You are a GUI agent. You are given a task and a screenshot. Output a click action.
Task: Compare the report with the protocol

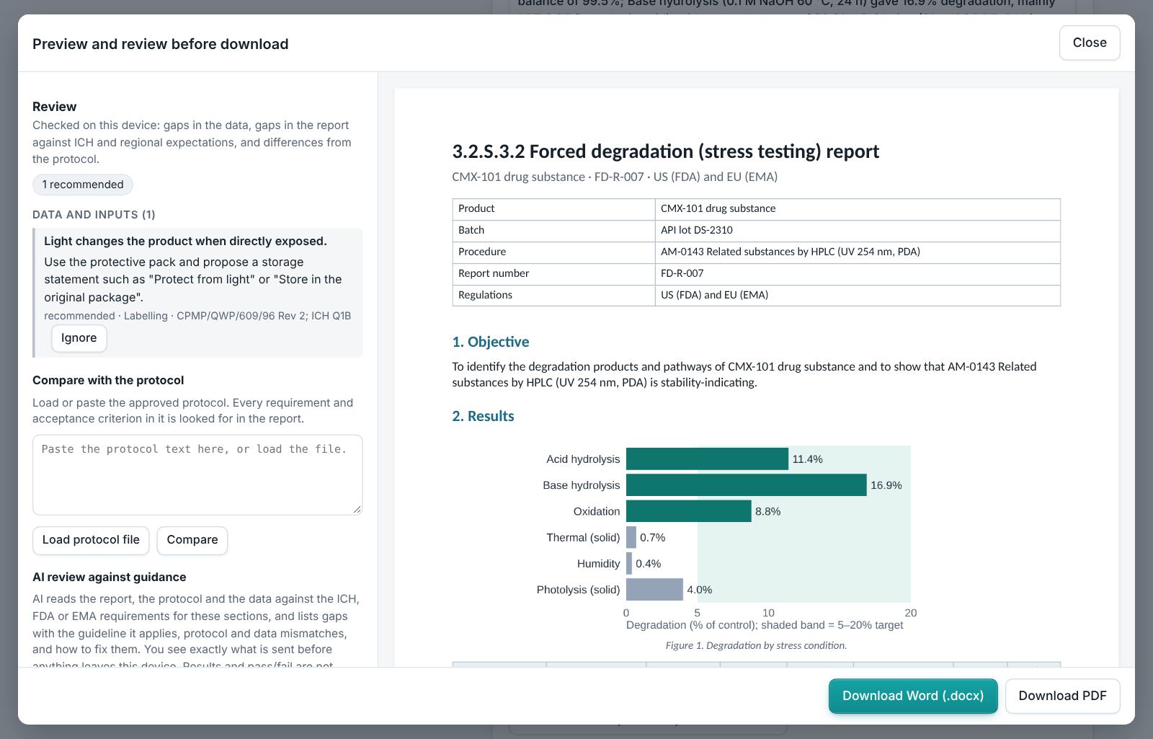click(192, 540)
